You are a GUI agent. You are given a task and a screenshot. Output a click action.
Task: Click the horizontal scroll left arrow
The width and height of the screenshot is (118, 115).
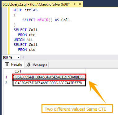(x=23, y=57)
